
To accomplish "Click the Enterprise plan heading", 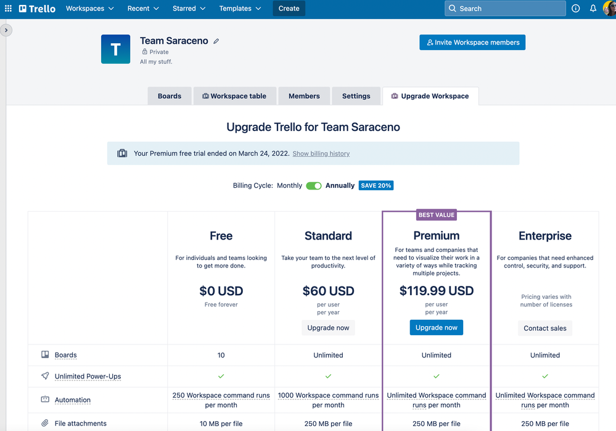I will tap(545, 236).
